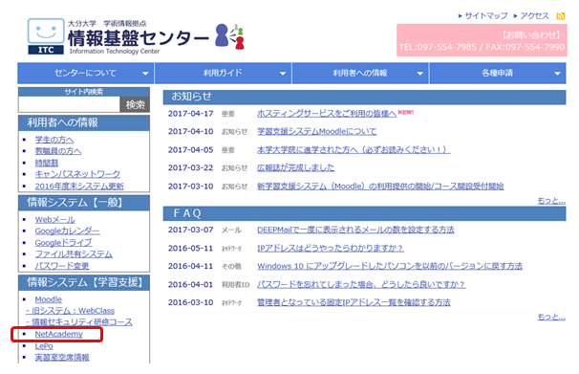This screenshot has height=374, width=579.
Task: Click the 検索 search button
Action: click(135, 104)
